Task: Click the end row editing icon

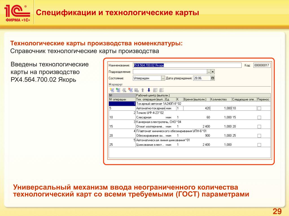Action: click(x=137, y=90)
